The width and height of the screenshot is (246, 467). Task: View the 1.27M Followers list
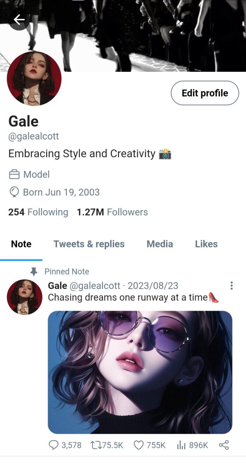click(112, 212)
